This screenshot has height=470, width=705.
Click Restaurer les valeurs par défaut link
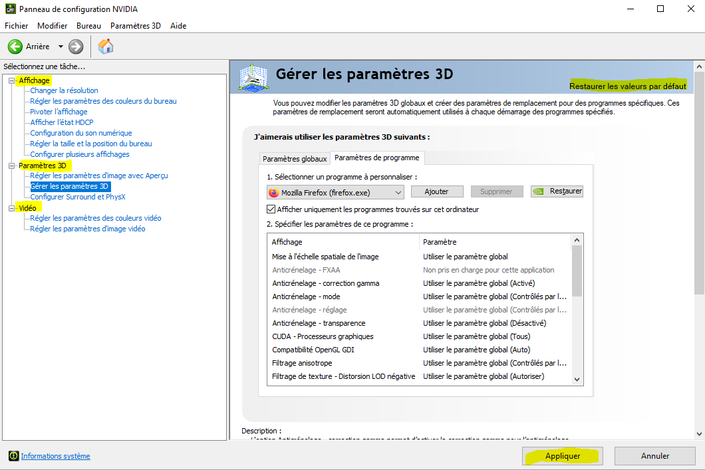pos(628,86)
